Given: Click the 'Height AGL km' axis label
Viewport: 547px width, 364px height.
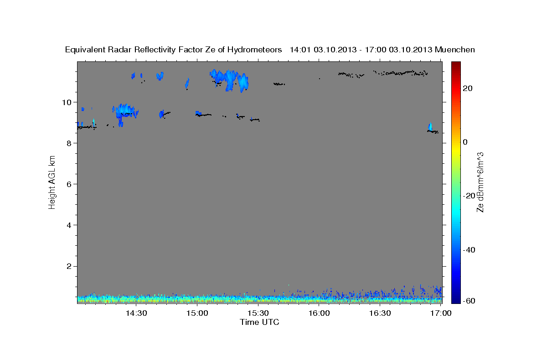Looking at the screenshot, I should click(x=52, y=182).
